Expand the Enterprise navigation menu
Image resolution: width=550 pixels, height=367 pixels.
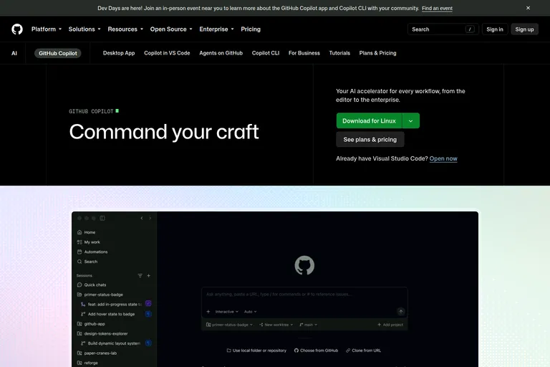pyautogui.click(x=216, y=29)
